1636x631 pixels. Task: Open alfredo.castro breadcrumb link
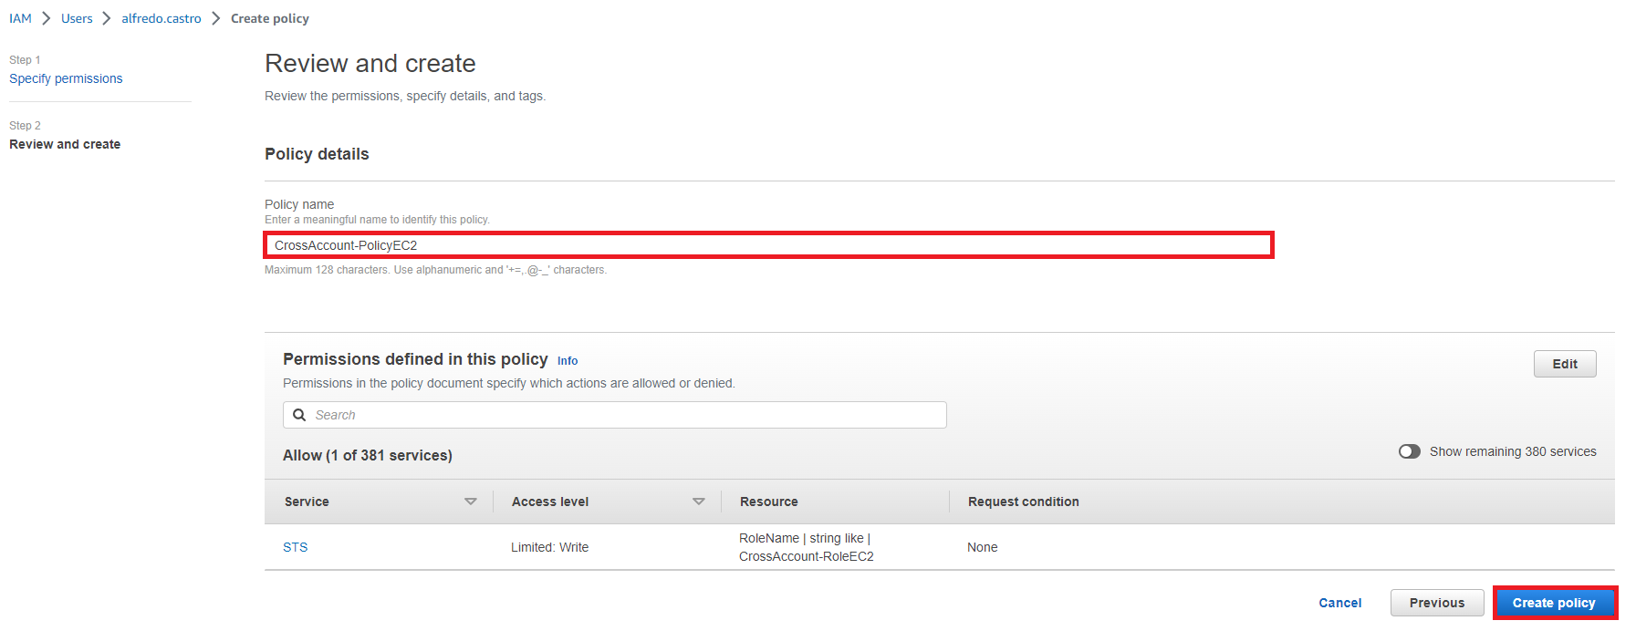[162, 18]
